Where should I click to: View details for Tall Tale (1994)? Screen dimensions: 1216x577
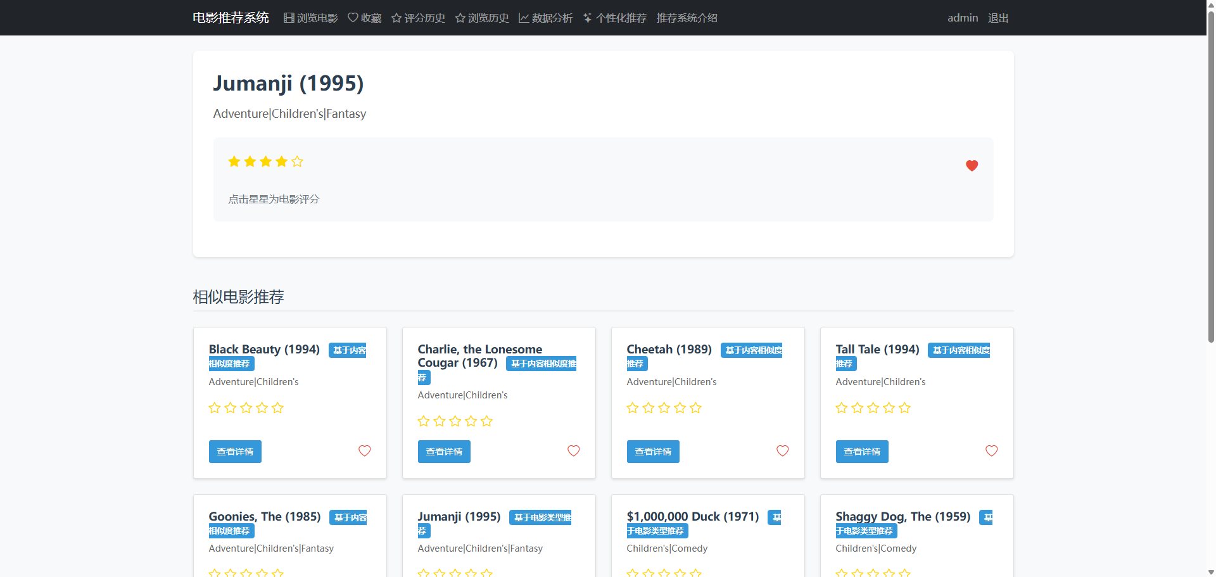pyautogui.click(x=862, y=452)
